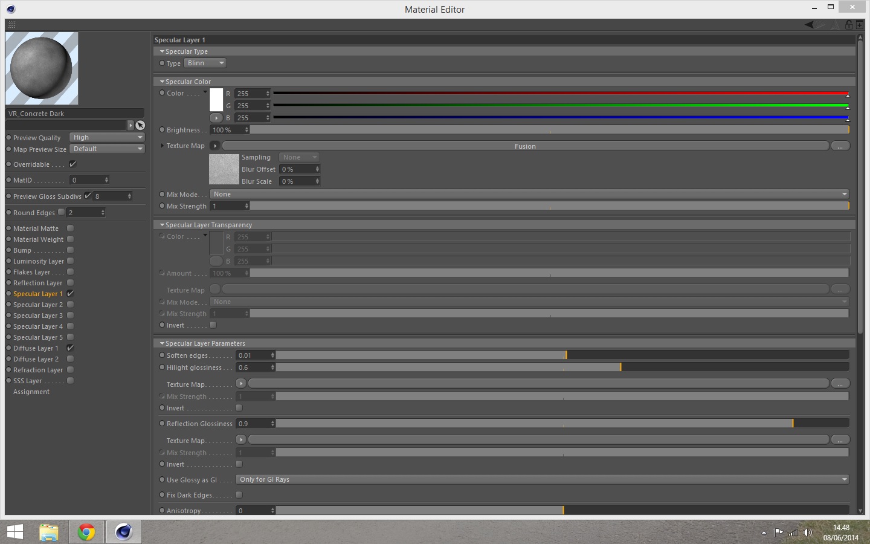Launch Chrome from the taskbar
Screen dimensions: 870x544
[86, 532]
